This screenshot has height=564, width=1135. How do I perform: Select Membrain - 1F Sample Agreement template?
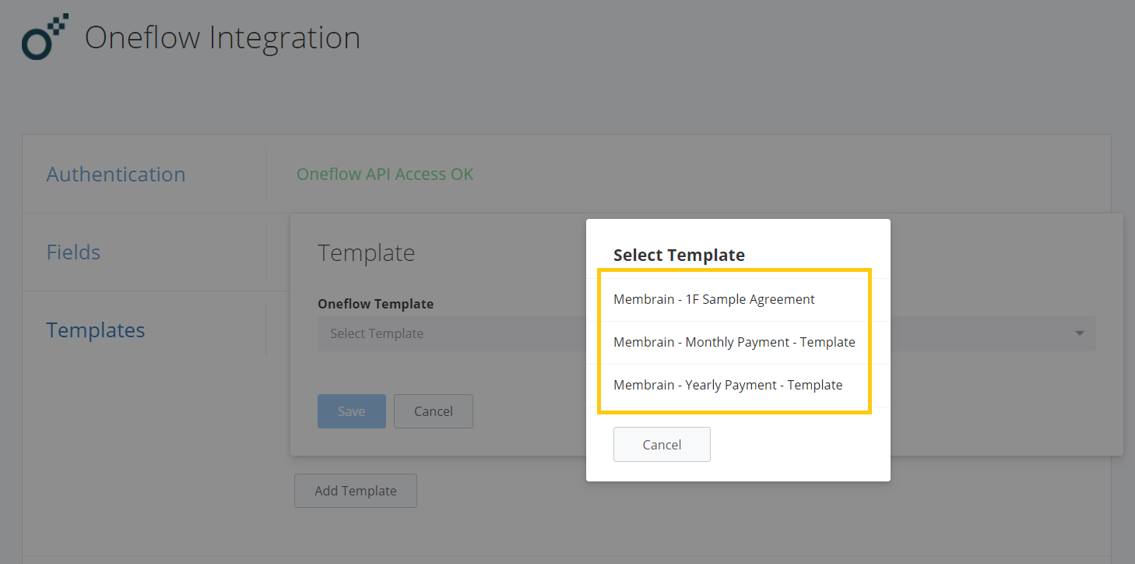(x=714, y=298)
